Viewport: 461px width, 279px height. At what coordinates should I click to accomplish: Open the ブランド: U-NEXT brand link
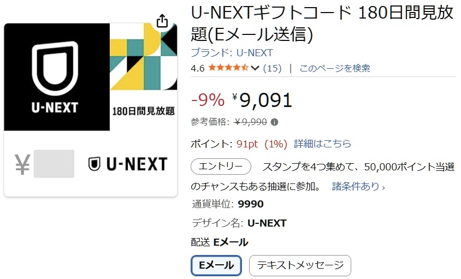232,53
